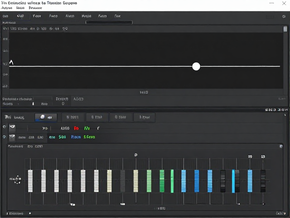Click the thumbnail icon on the first track row
Screen dimensions: 290x218
coord(12,128)
